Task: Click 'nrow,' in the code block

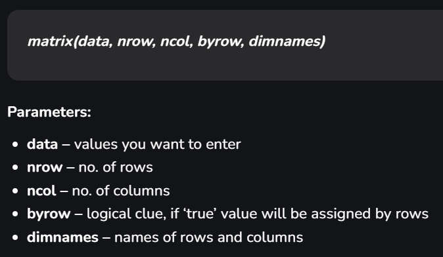Action: tap(137, 42)
